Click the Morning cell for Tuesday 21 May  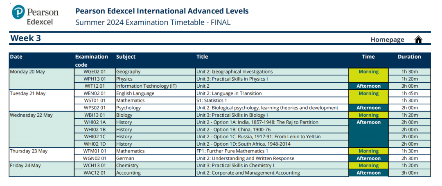(368, 97)
